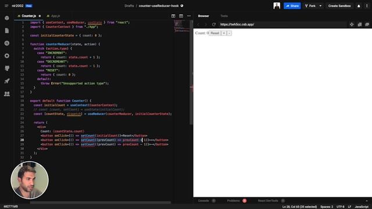Open the editor more options ellipsis
372x209 pixels.
click(189, 16)
